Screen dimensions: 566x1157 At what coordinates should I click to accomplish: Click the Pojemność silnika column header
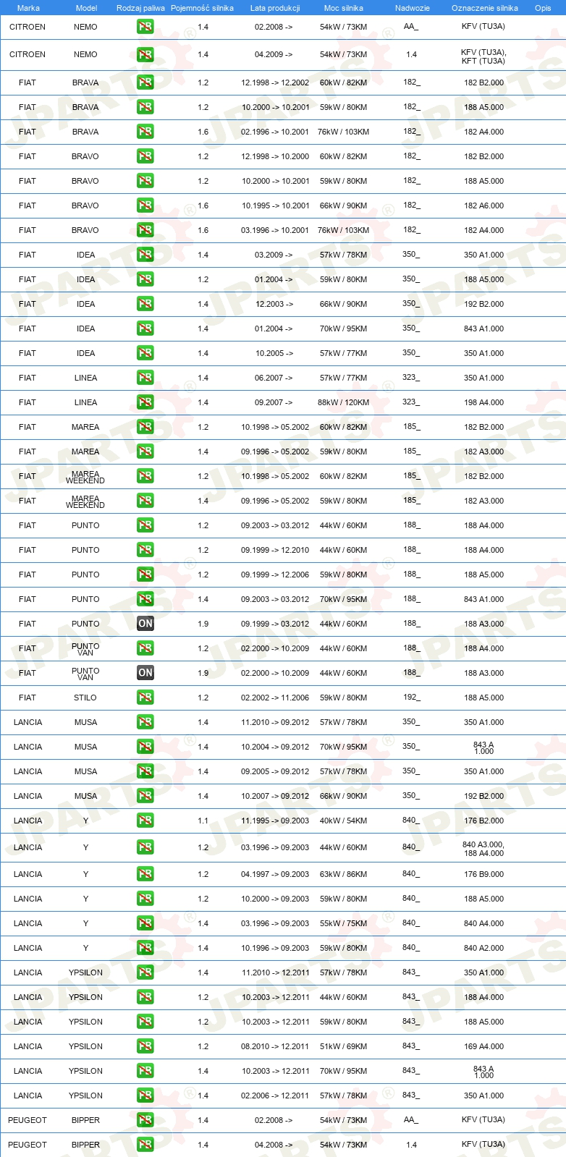pyautogui.click(x=202, y=8)
